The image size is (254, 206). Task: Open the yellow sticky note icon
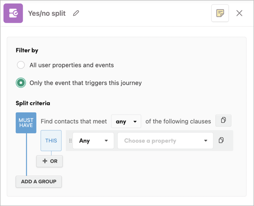220,13
